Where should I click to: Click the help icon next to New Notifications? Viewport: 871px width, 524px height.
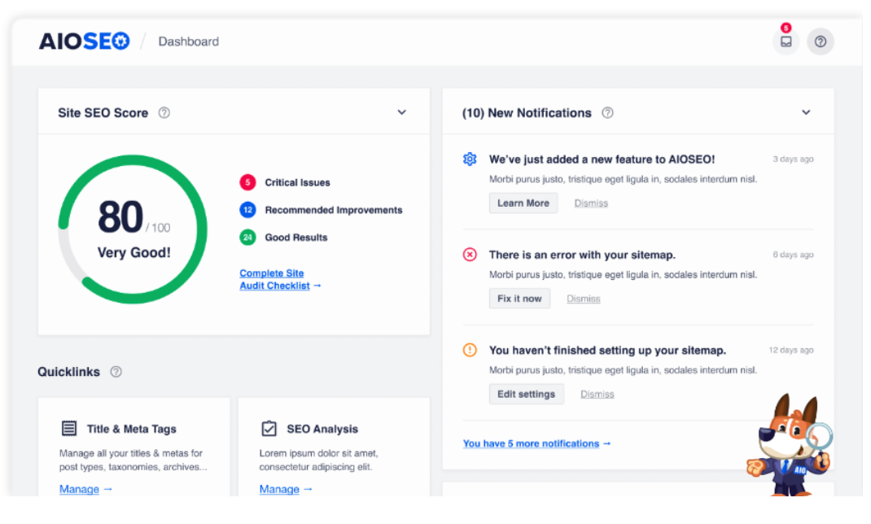(608, 112)
